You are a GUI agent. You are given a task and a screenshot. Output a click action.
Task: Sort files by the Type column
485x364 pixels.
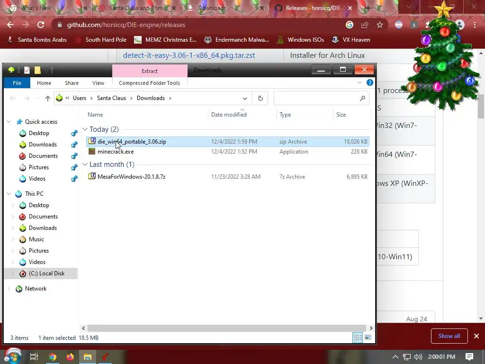[x=285, y=115]
